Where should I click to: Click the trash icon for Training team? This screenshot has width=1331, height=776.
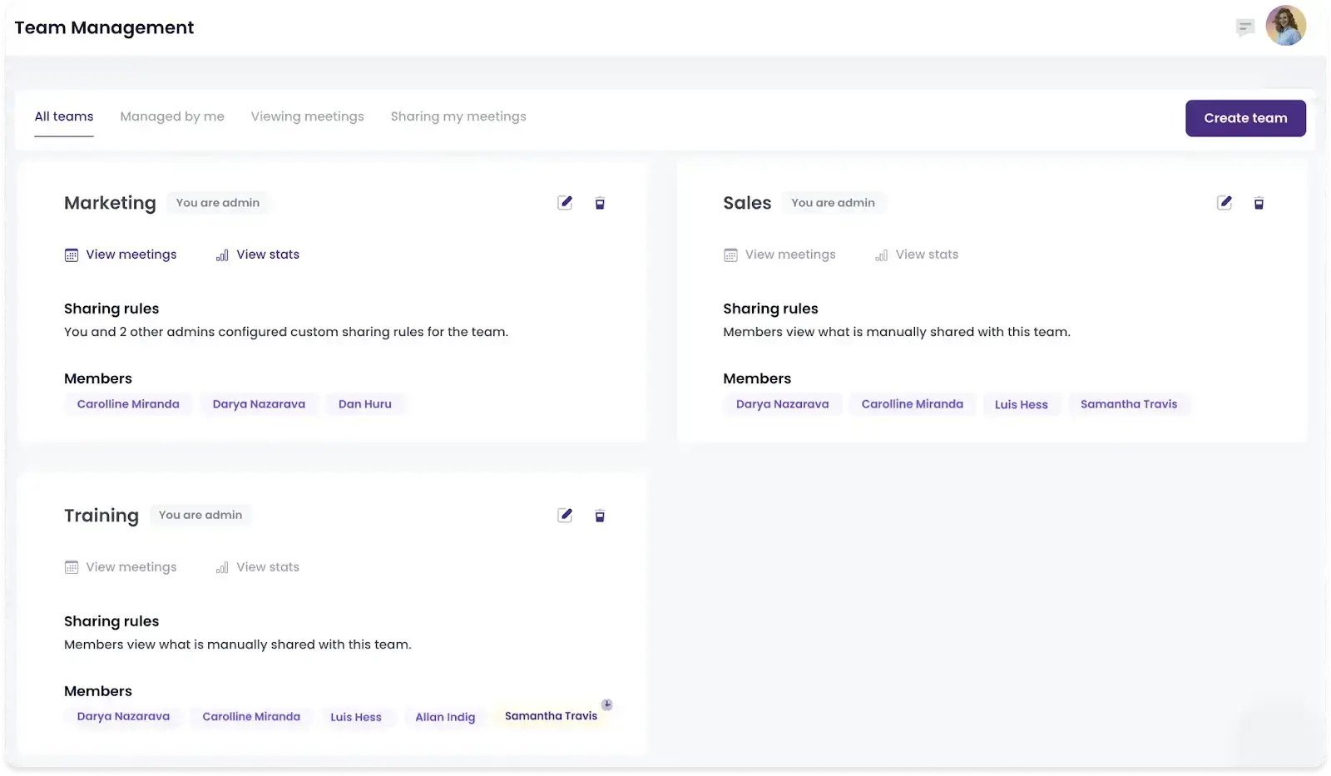pos(600,516)
